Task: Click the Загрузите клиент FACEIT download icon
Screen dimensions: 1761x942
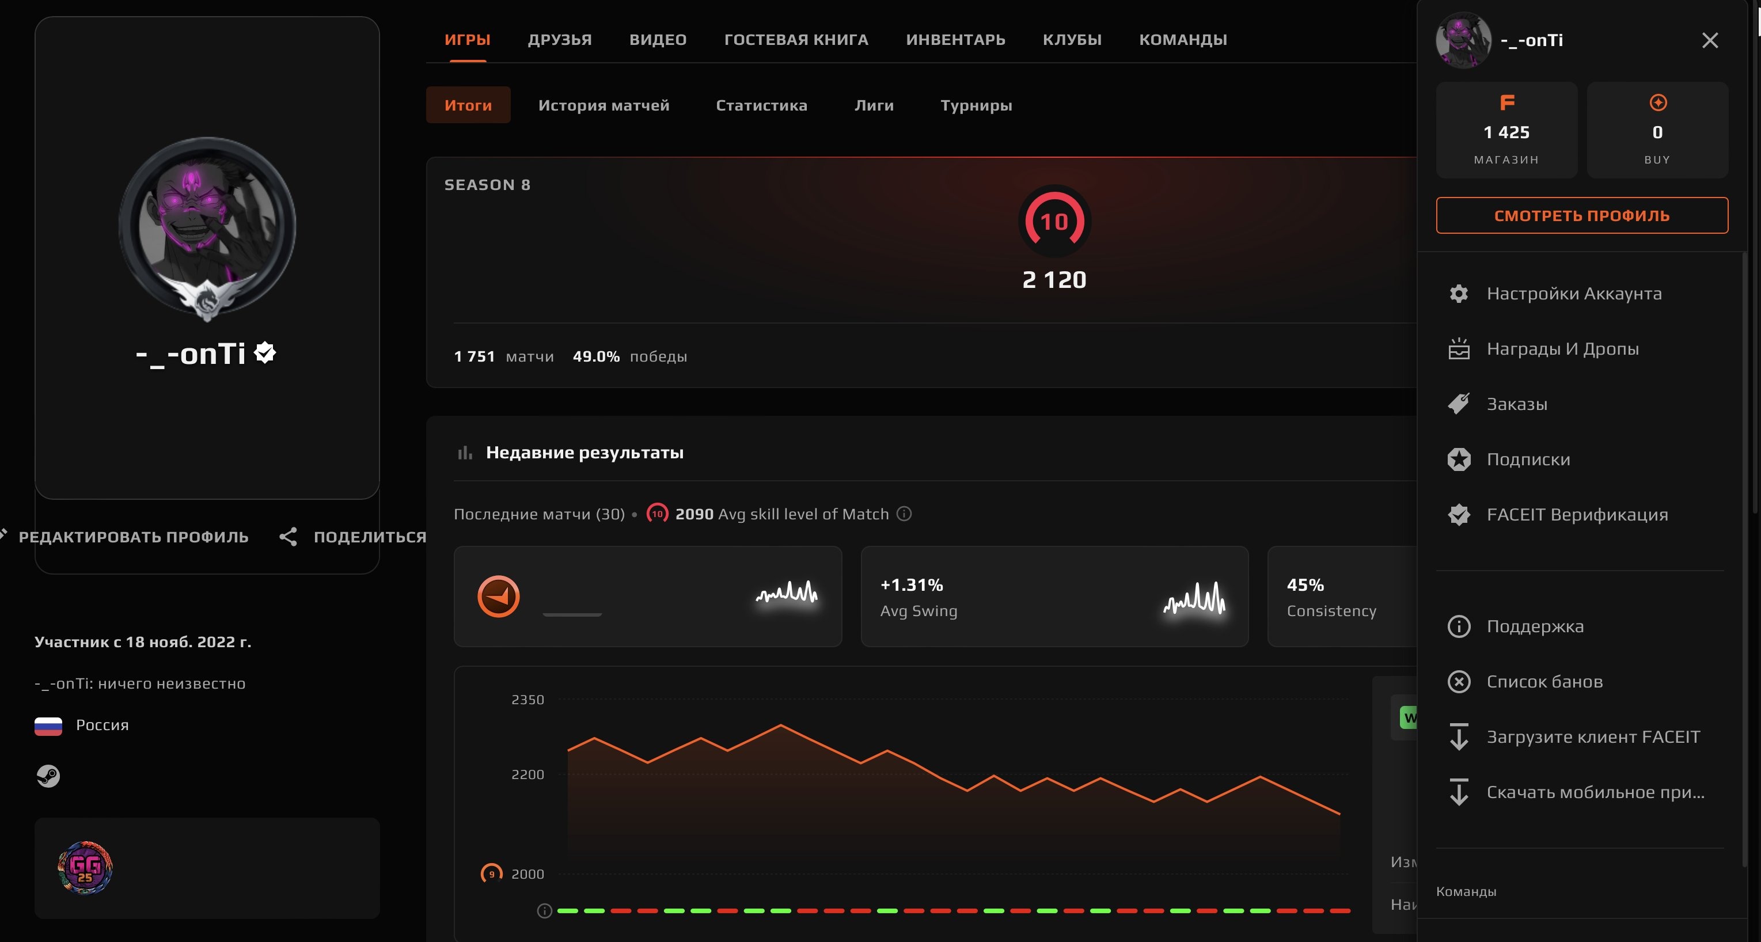Action: 1459,737
